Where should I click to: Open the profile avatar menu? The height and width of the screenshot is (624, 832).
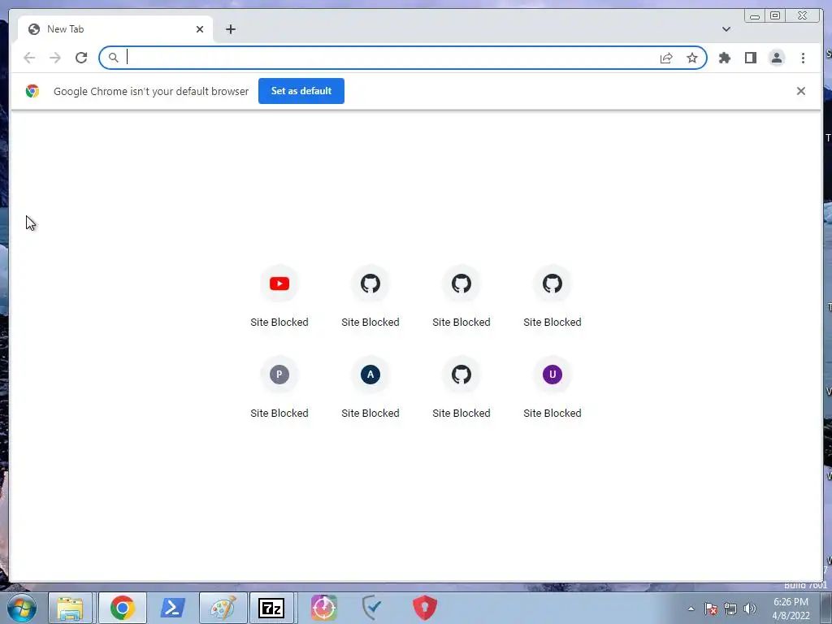[777, 58]
